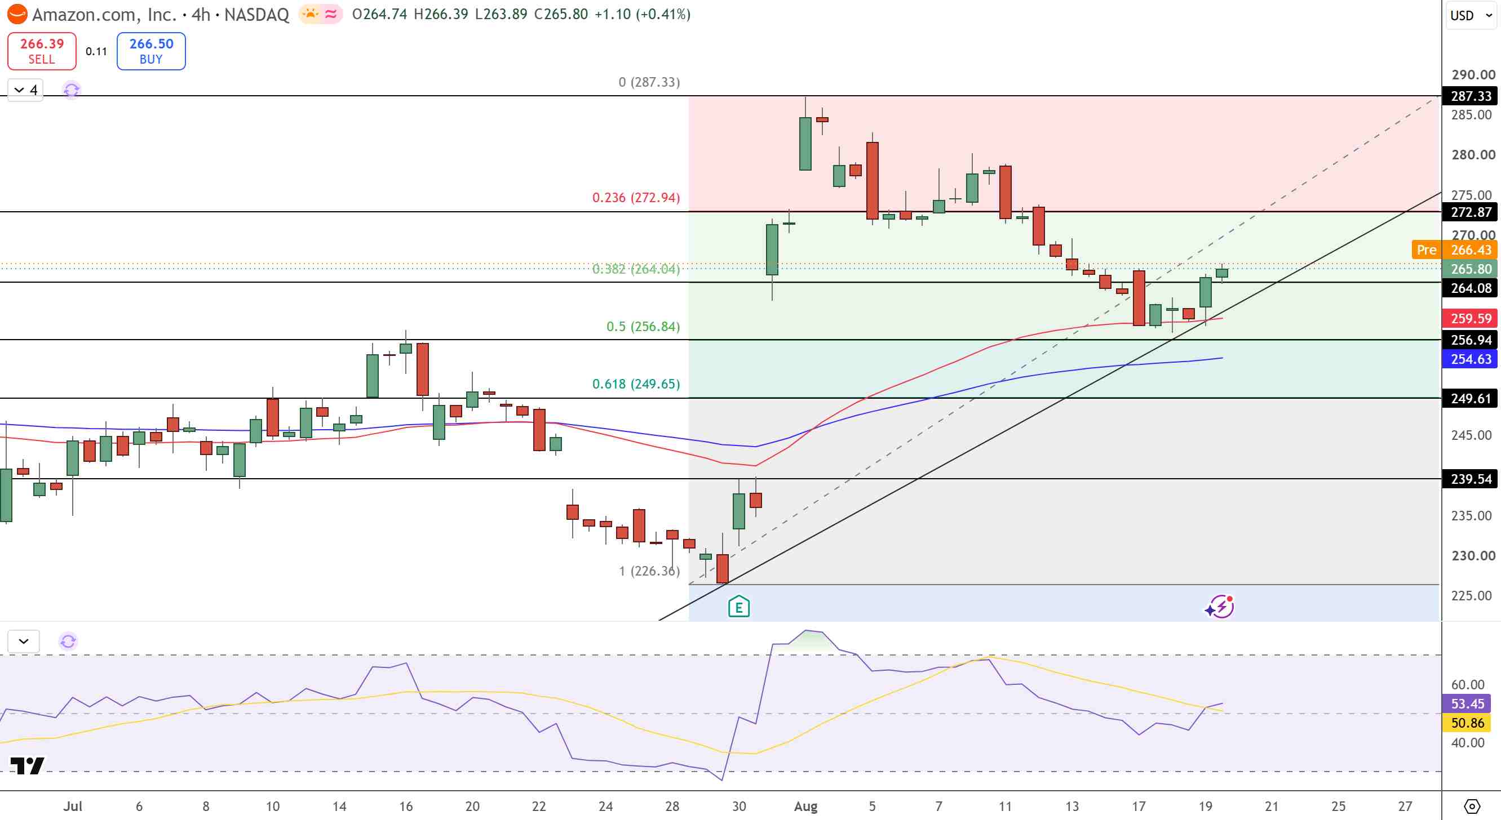The width and height of the screenshot is (1501, 820).
Task: Click the Jul label on the time axis
Action: point(73,806)
